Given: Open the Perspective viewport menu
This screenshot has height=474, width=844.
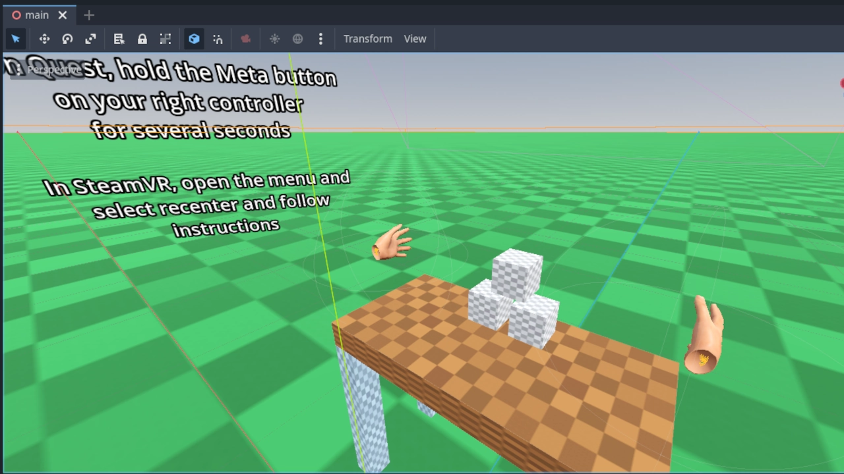Looking at the screenshot, I should [47, 69].
